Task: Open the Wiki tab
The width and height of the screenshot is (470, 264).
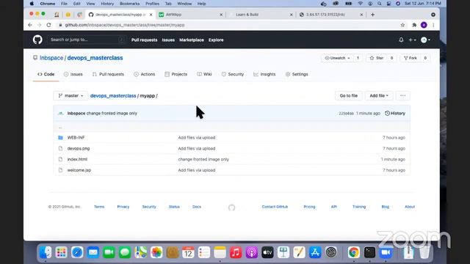Action: 204,74
